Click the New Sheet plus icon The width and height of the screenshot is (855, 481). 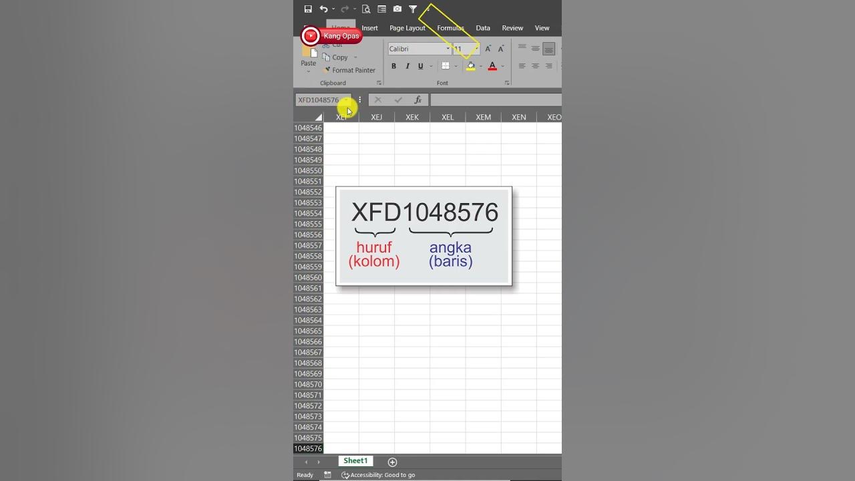[x=393, y=462]
